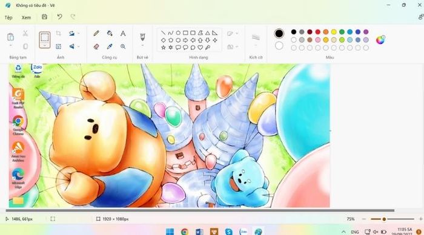Viewport: 424px width, 235px height.
Task: Undo the last action
Action: [x=59, y=17]
